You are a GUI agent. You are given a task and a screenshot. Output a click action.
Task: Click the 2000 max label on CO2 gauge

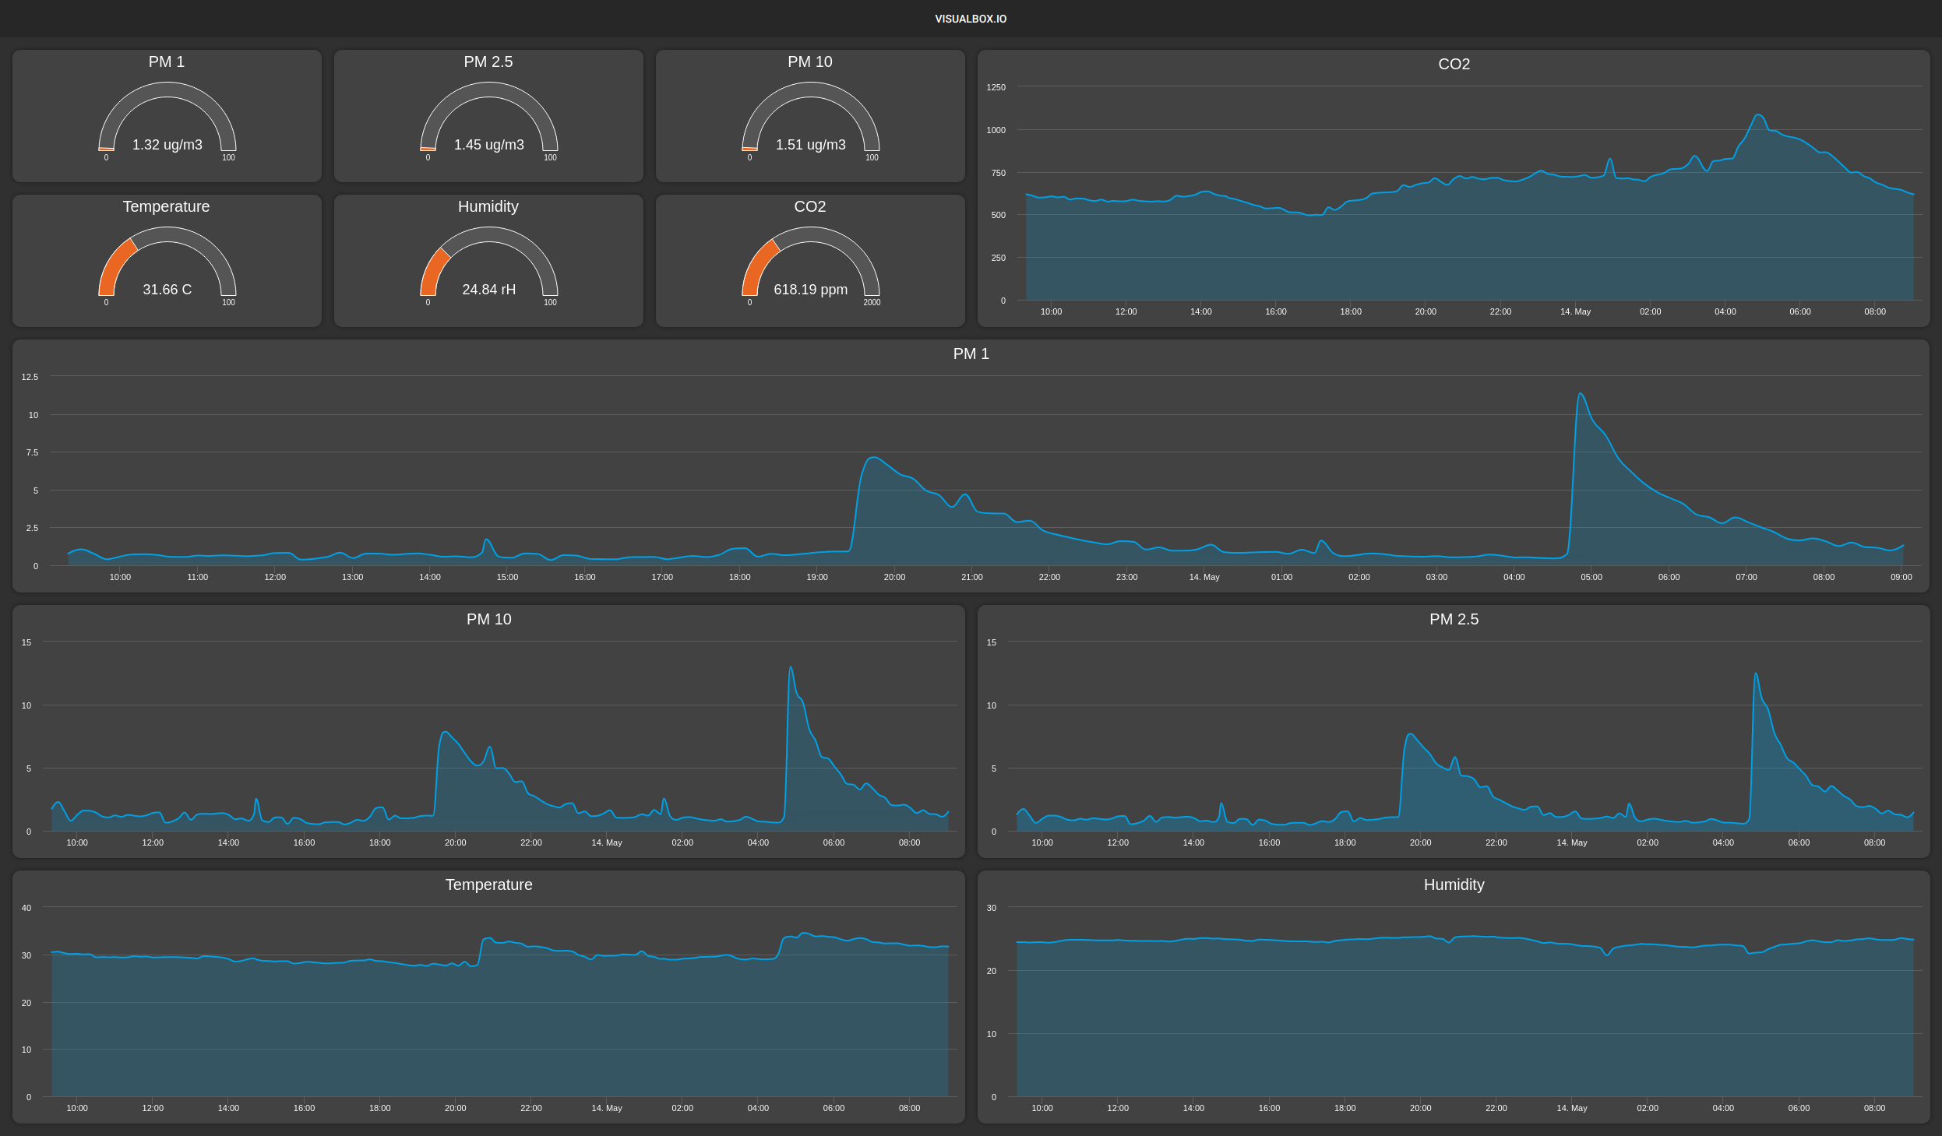[872, 302]
